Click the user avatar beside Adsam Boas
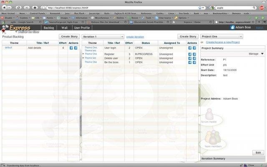This screenshot has width=267, height=167. click(232, 27)
